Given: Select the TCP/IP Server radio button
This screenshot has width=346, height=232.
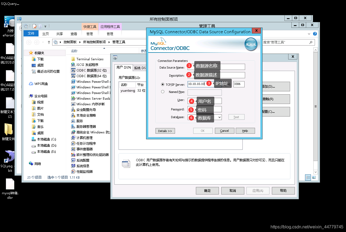Looking at the screenshot, I should (163, 84).
